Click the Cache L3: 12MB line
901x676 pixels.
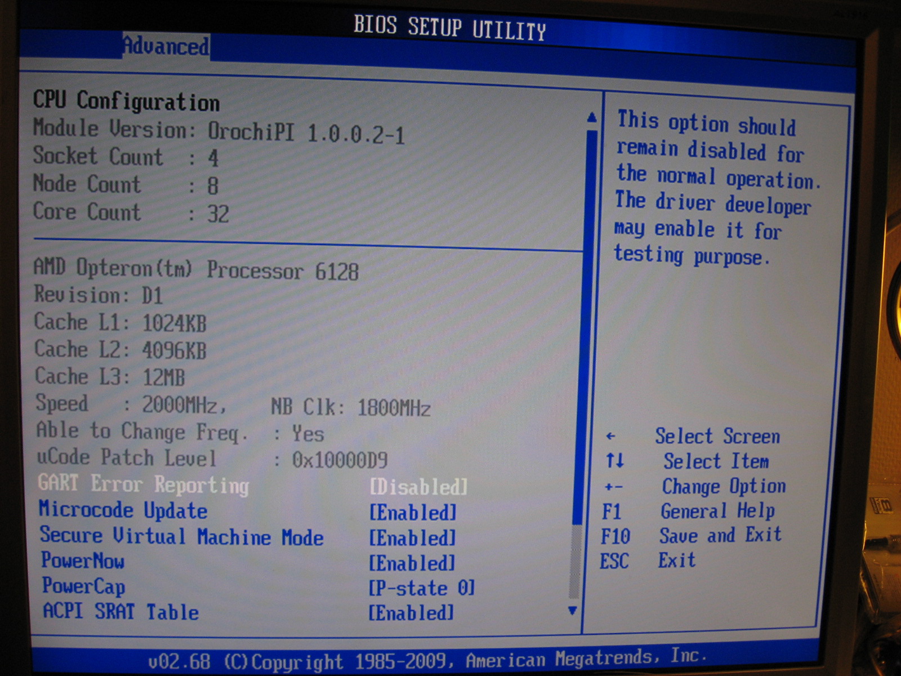pos(110,376)
